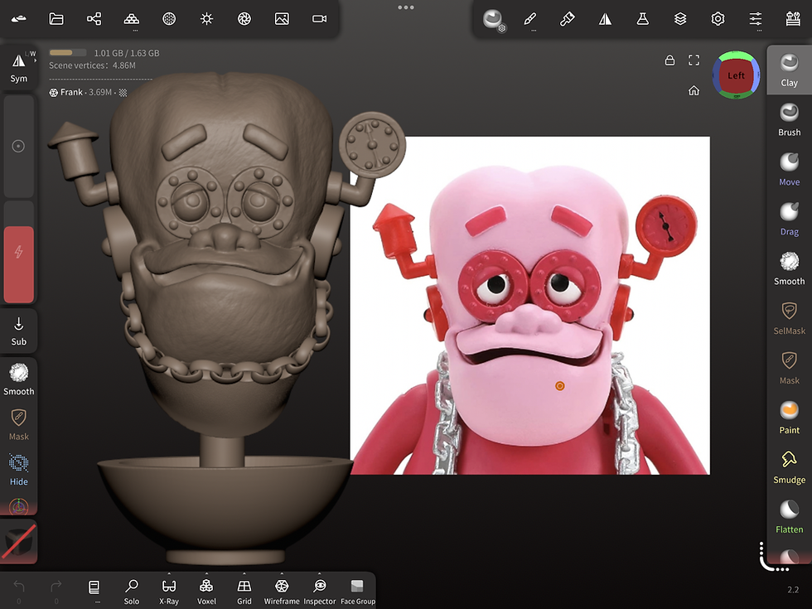Open the notes list menu in bottom bar

tap(94, 589)
